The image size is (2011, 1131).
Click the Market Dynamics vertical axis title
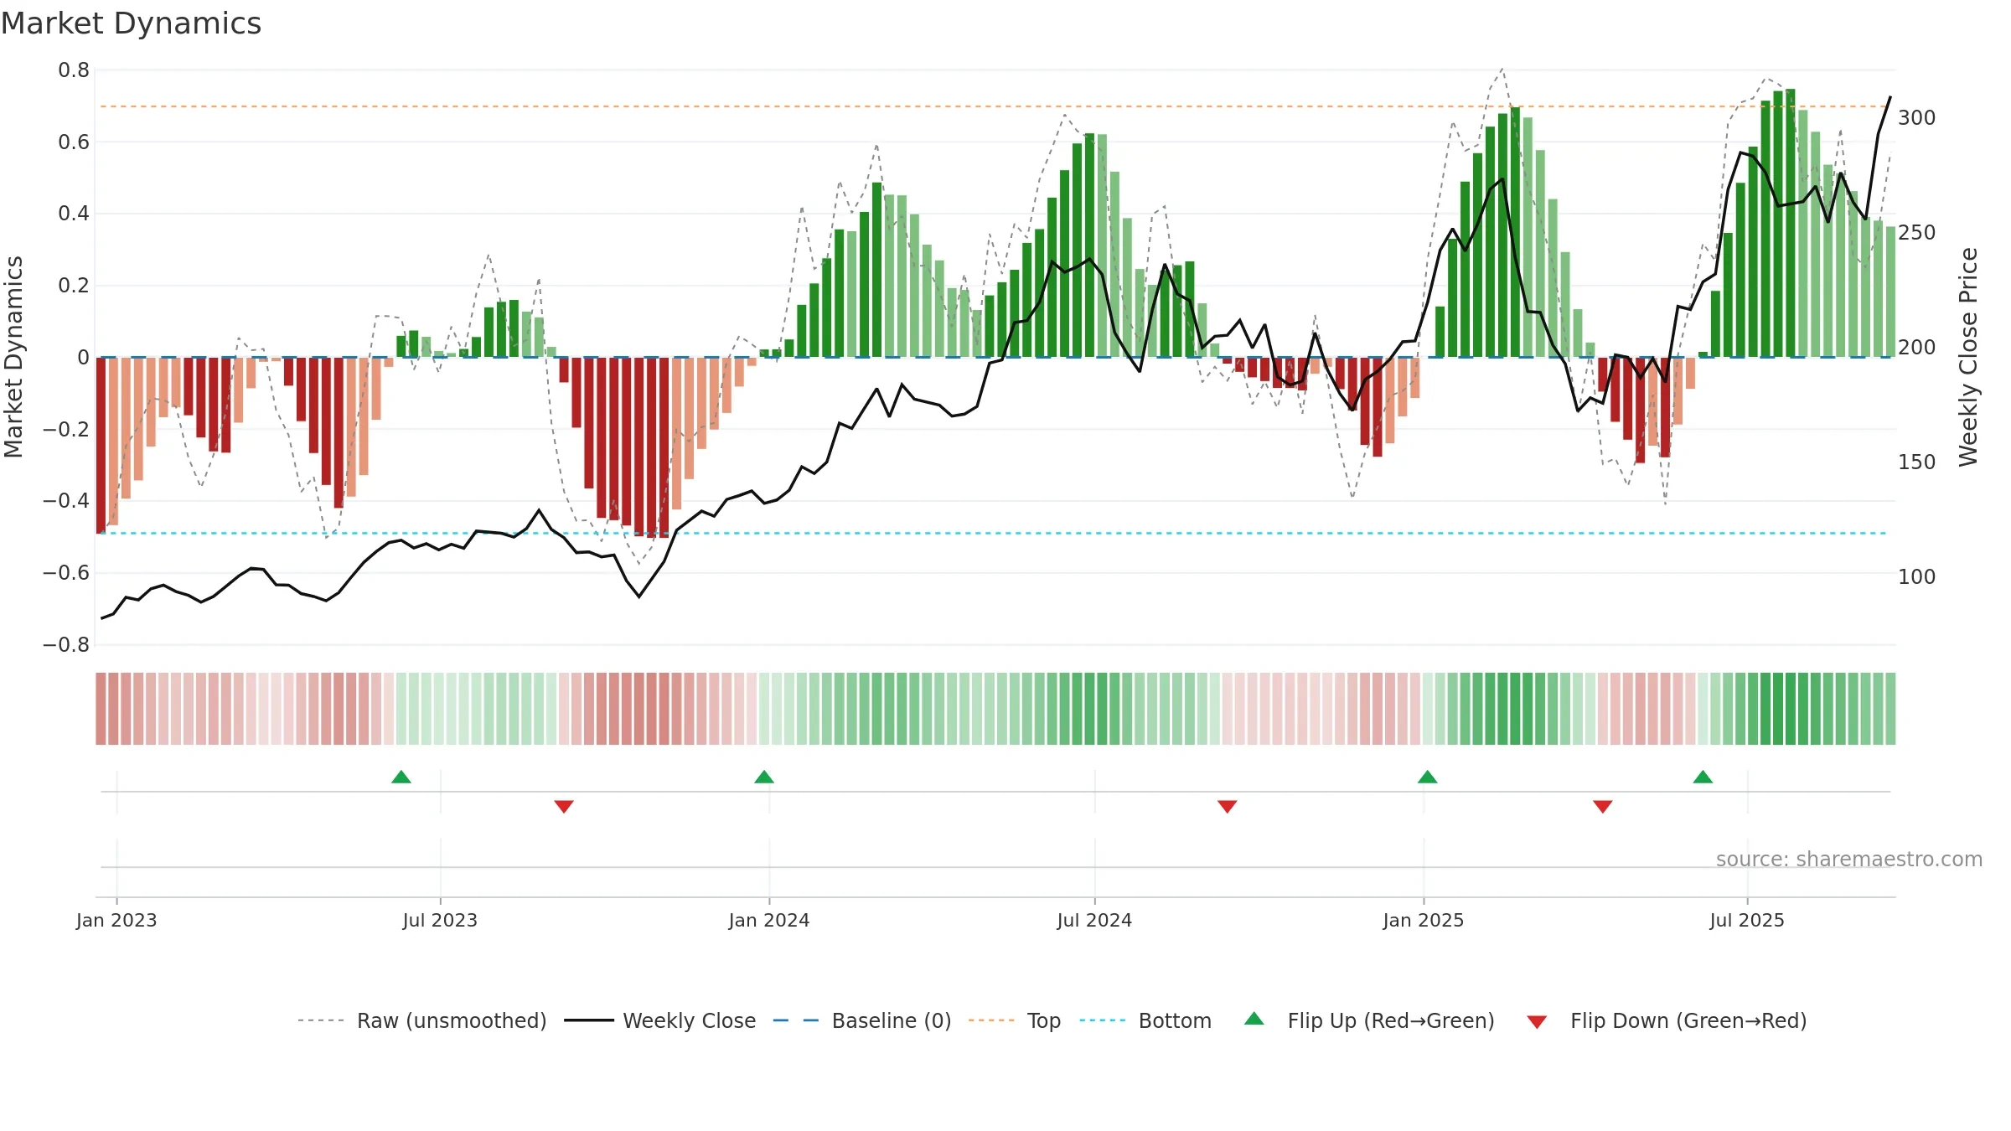pos(13,357)
